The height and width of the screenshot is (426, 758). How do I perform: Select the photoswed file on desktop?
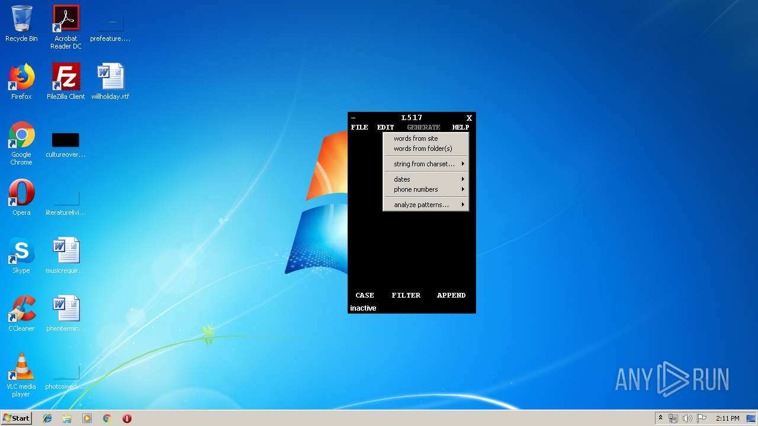pyautogui.click(x=66, y=377)
